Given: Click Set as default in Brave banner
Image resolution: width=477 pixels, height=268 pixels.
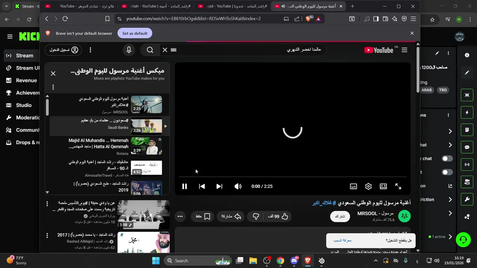Looking at the screenshot, I should pyautogui.click(x=135, y=33).
